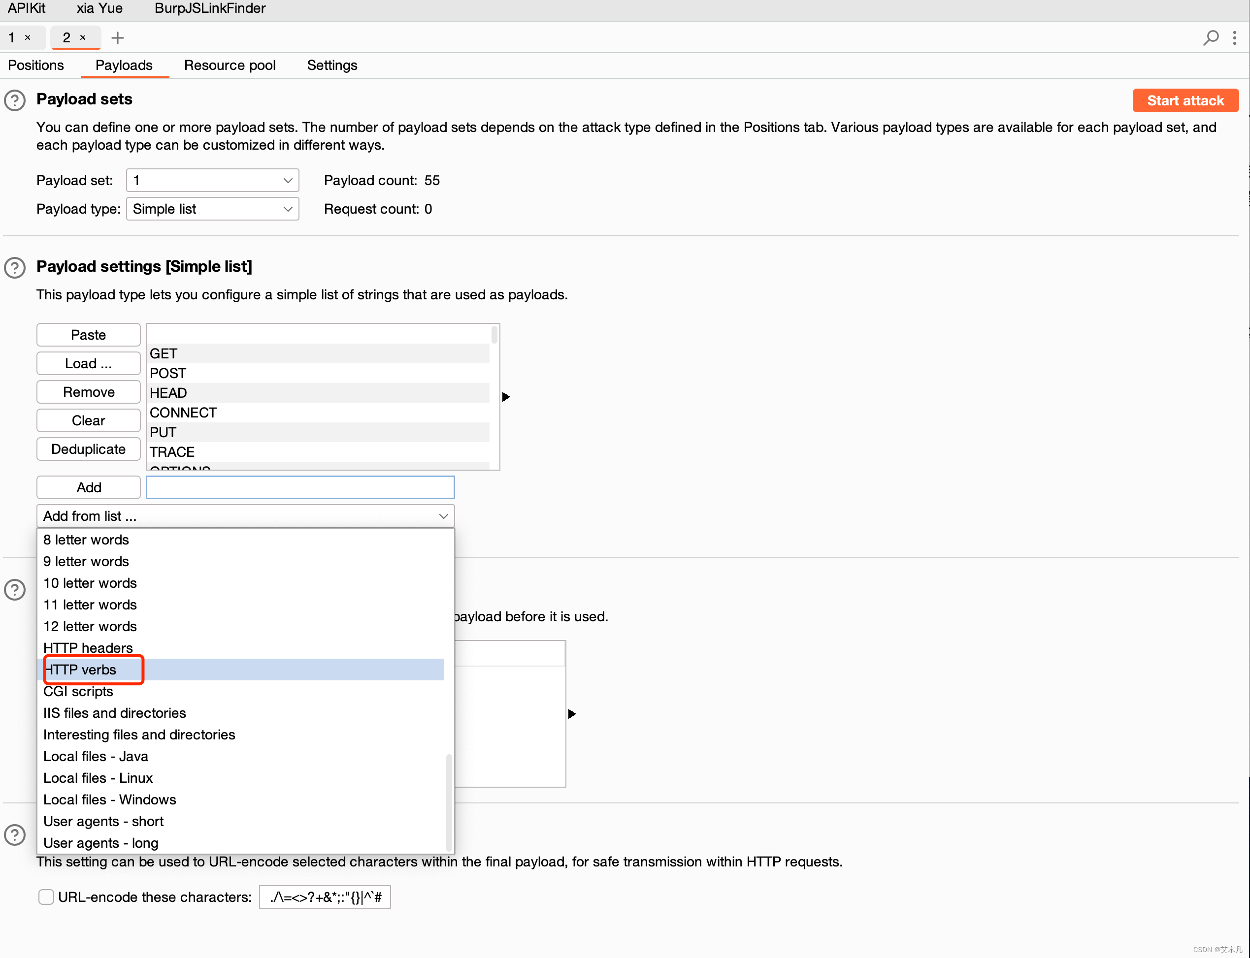This screenshot has width=1250, height=958.
Task: Add a new Intruder tab with plus
Action: click(118, 37)
